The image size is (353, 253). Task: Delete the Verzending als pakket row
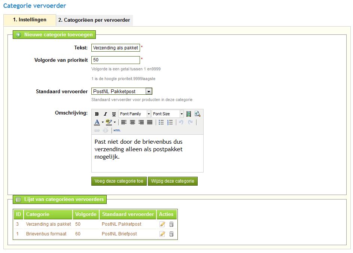tap(171, 224)
